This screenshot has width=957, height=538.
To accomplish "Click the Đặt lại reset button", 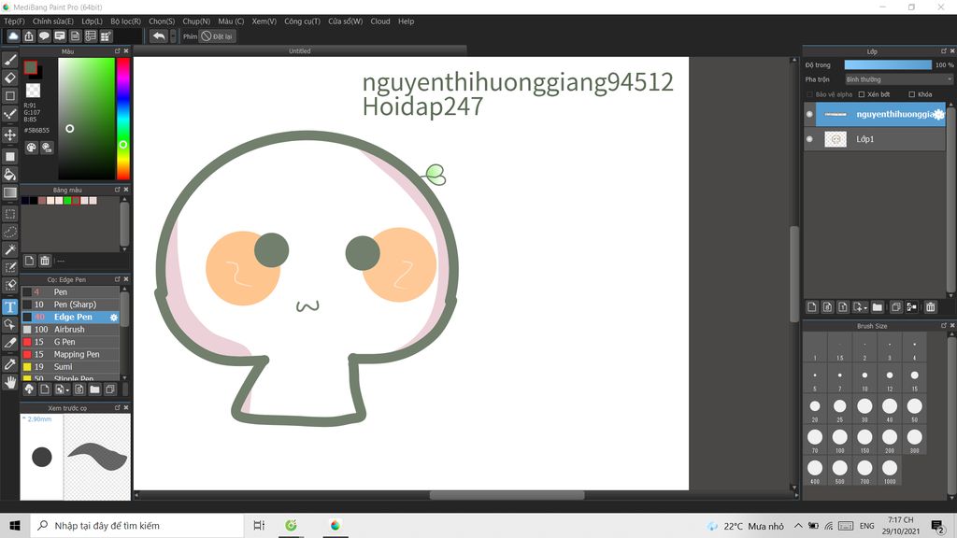I will [217, 36].
